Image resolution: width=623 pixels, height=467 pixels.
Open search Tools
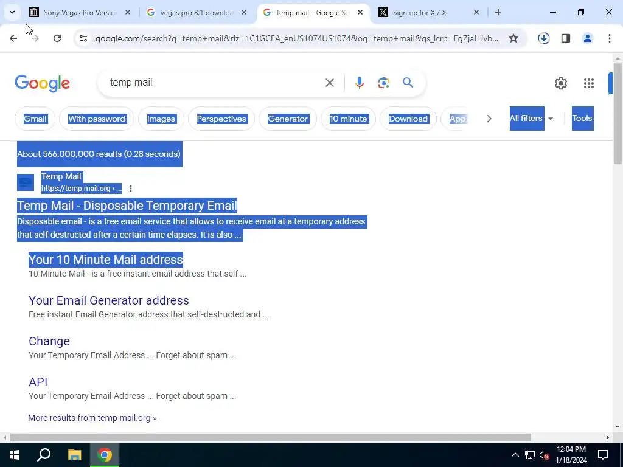click(582, 119)
